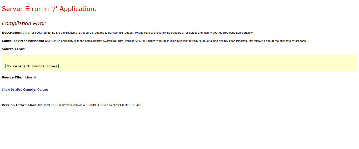Click the ASP.NET Version:4.0.30319.18408 text
The height and width of the screenshot is (149, 359).
119,105
